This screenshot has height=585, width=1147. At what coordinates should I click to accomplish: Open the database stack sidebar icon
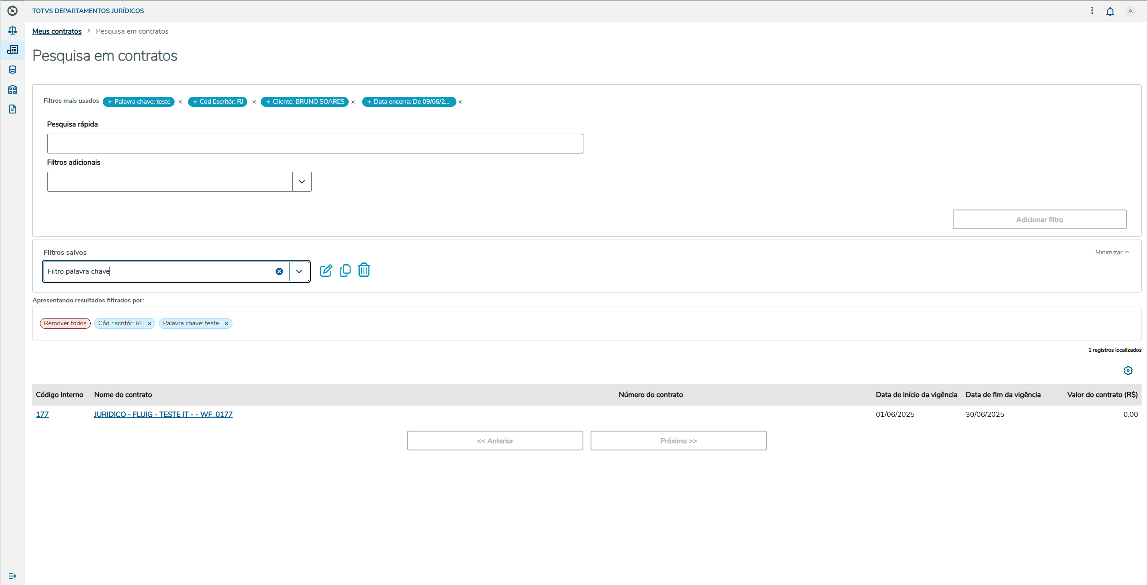(x=13, y=70)
